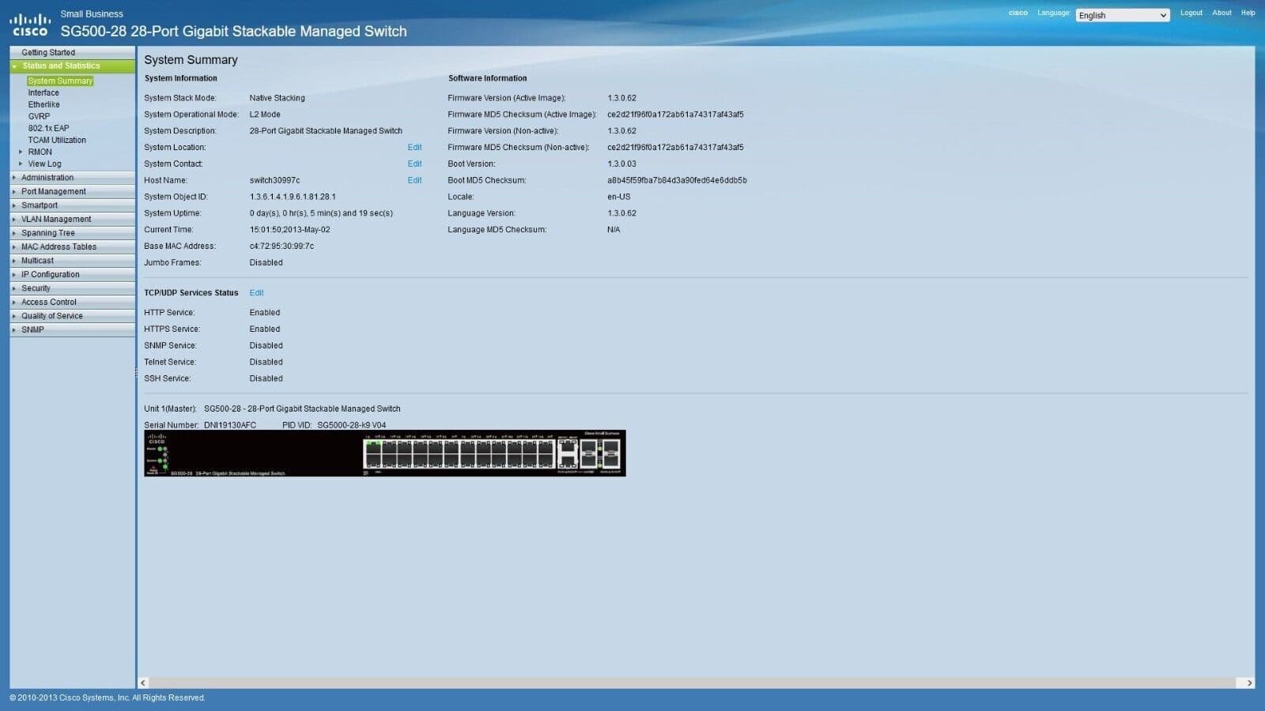Edit the TCP/UDP Services Status
The height and width of the screenshot is (711, 1265).
coord(256,292)
